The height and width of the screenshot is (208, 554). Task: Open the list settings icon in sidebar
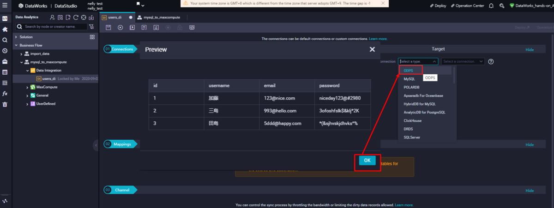[x=5, y=83]
